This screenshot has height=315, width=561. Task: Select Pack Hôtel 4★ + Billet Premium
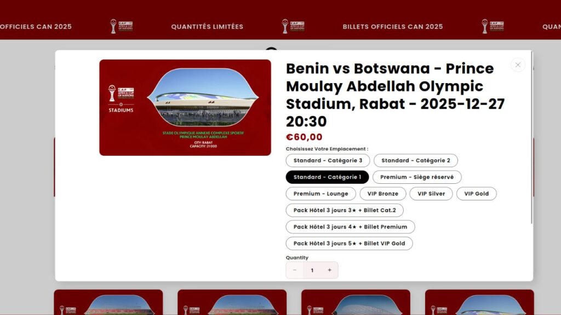tap(350, 227)
